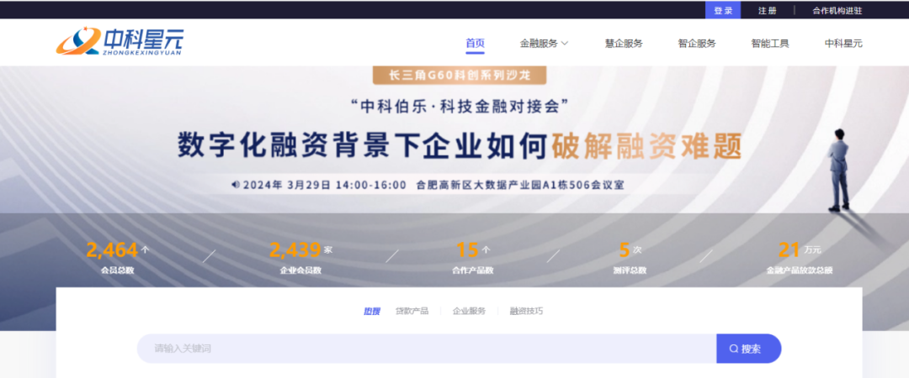The width and height of the screenshot is (909, 378).
Task: Click the 中科星元 logo in the header
Action: coord(120,41)
